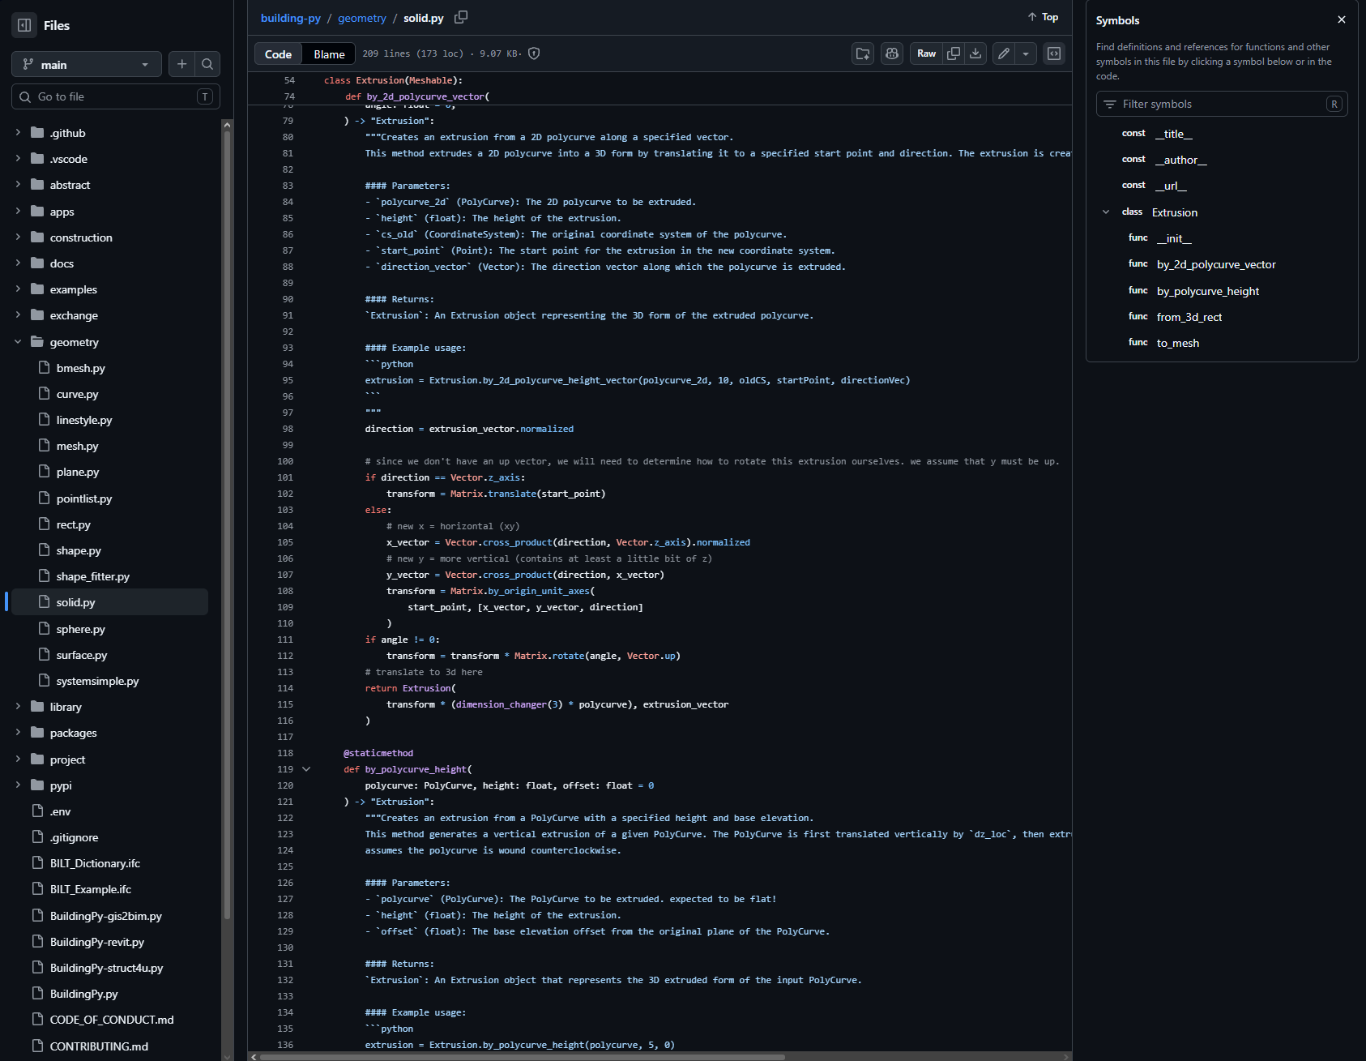Navigate to geometry breadcrumb link
This screenshot has height=1061, width=1366.
tap(362, 18)
